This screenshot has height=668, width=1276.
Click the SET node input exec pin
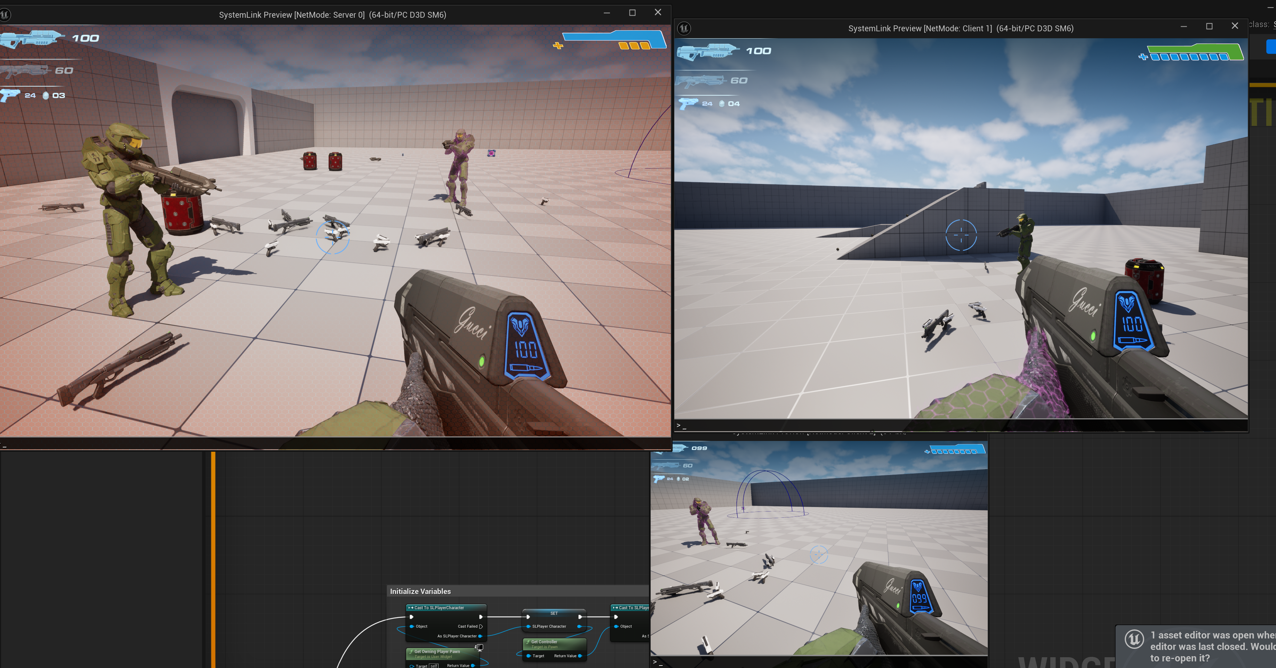coord(528,617)
